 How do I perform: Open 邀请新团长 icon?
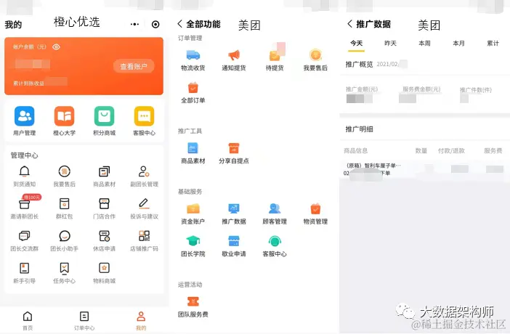tap(25, 203)
